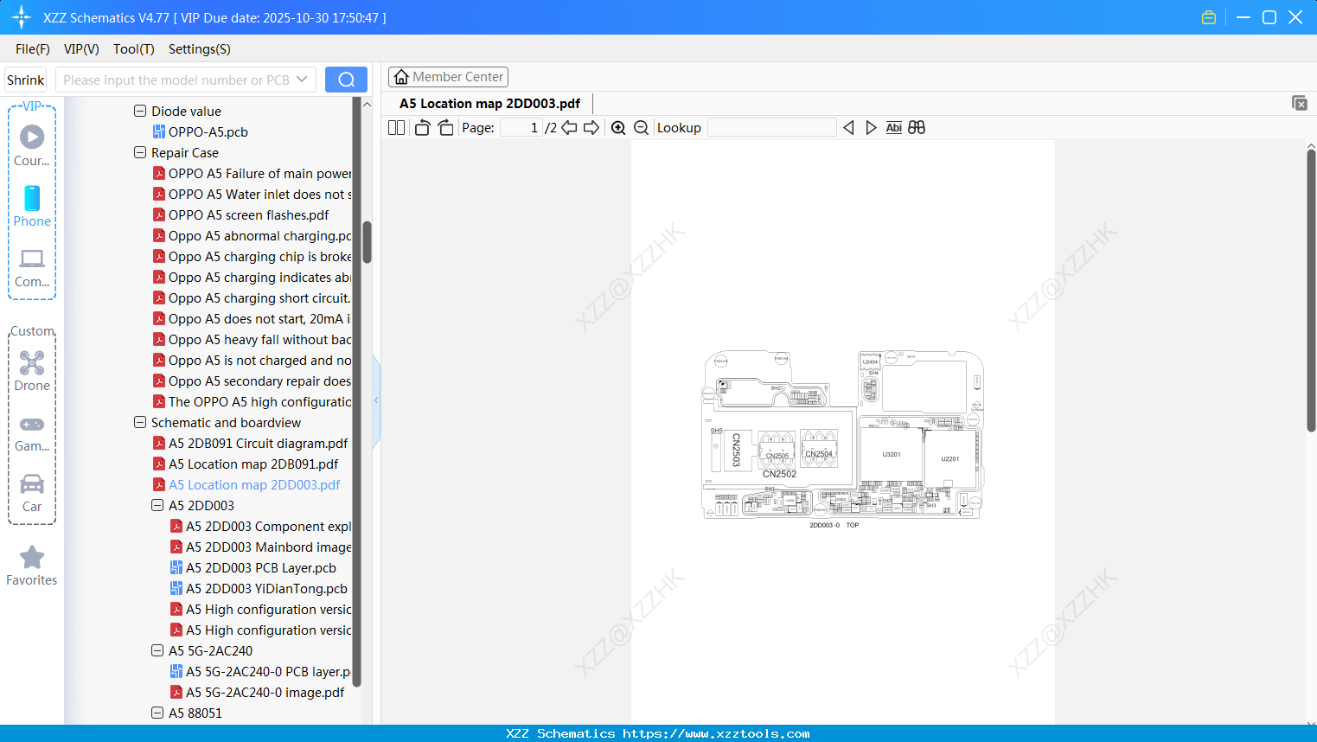Open the File(F) menu
The height and width of the screenshot is (742, 1317).
tap(33, 49)
